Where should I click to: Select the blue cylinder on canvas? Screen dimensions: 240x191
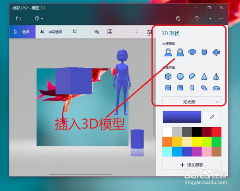(137, 139)
